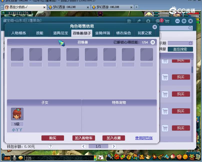The width and height of the screenshot is (202, 162).
Task: Click the 高级搜索 button
Action: click(x=180, y=49)
